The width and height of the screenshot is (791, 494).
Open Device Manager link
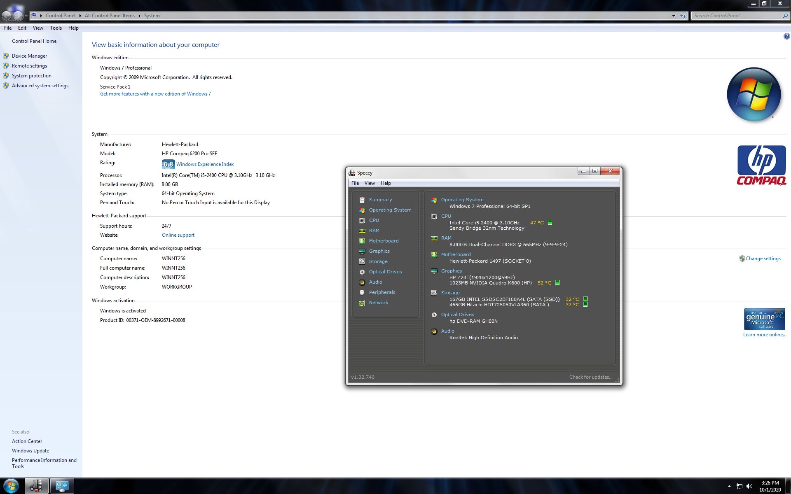(x=29, y=56)
